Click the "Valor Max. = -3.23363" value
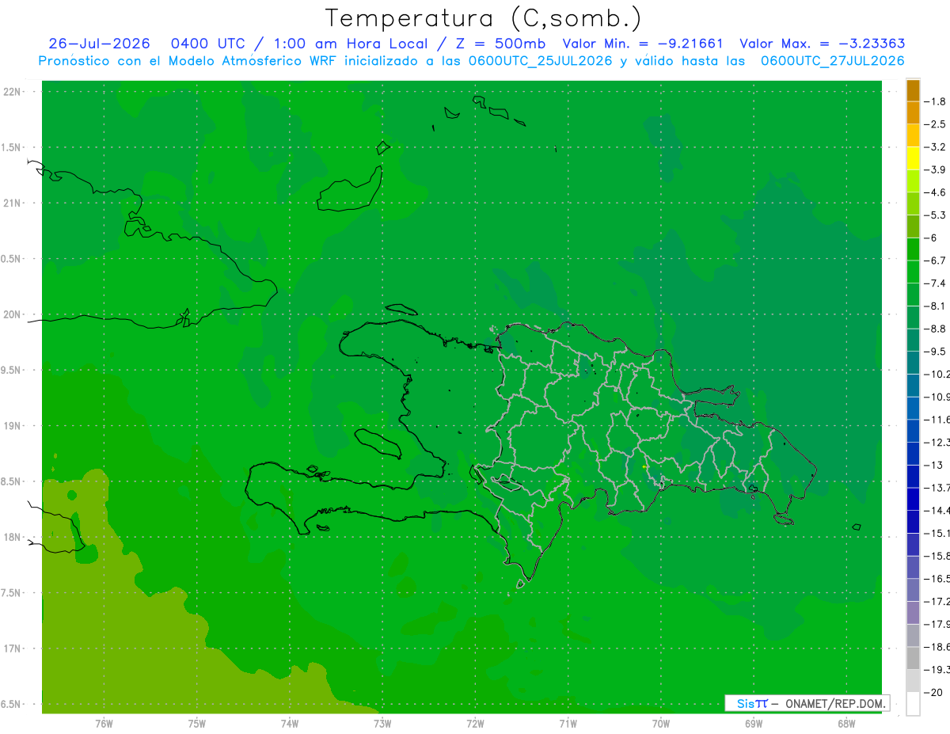 (x=823, y=44)
